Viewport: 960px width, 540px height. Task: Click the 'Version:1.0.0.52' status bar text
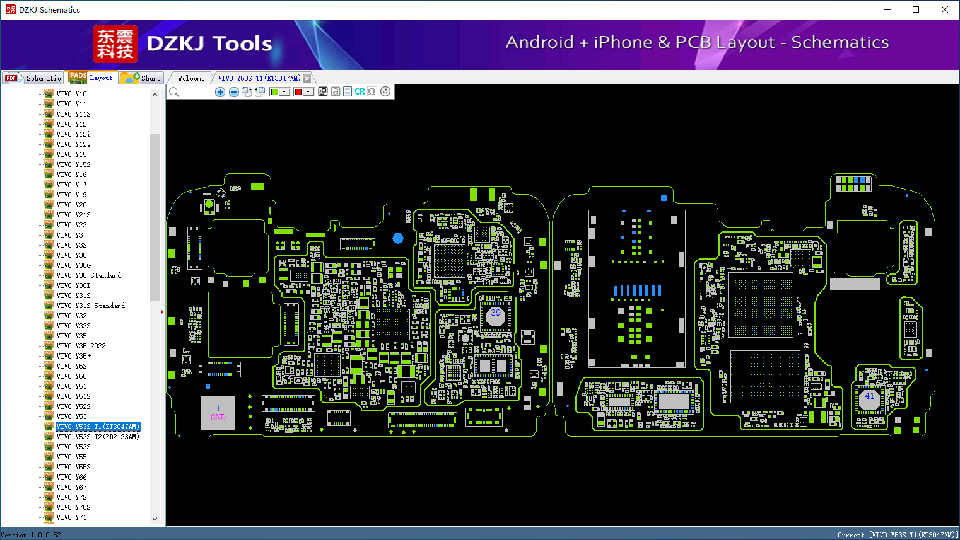pyautogui.click(x=31, y=535)
